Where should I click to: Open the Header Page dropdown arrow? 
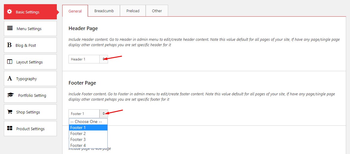(104, 59)
